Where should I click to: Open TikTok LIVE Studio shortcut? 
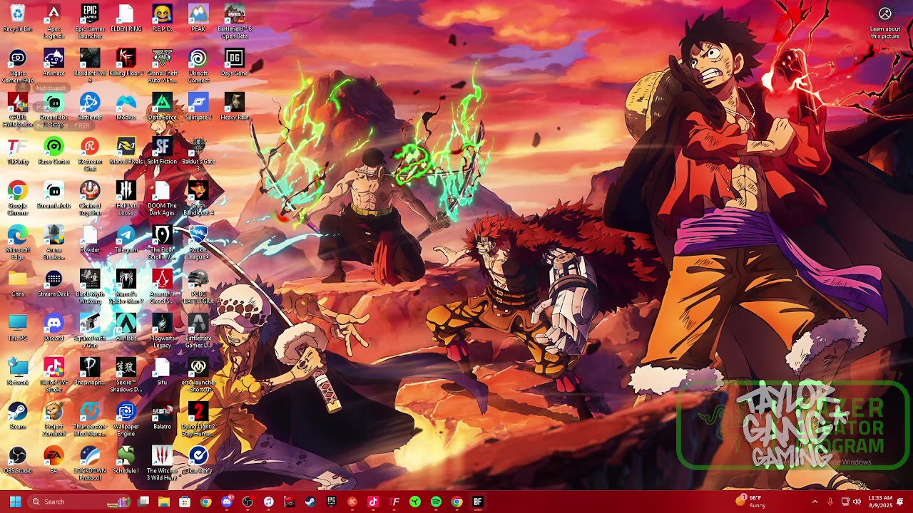pyautogui.click(x=53, y=375)
